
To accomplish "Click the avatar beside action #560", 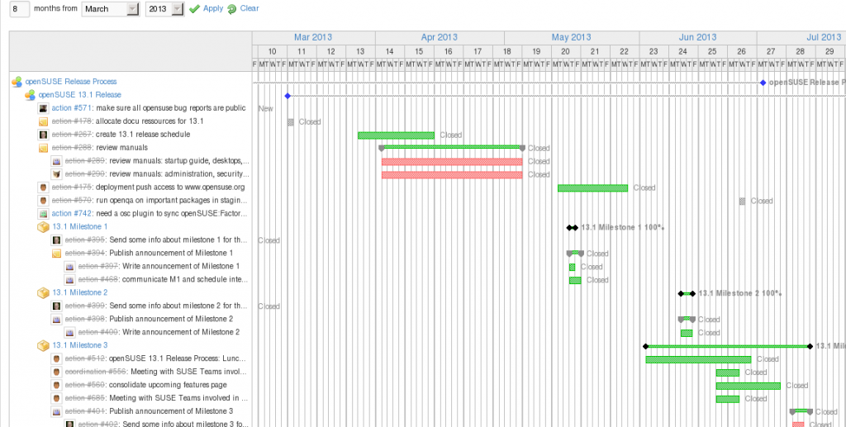I will tap(57, 385).
